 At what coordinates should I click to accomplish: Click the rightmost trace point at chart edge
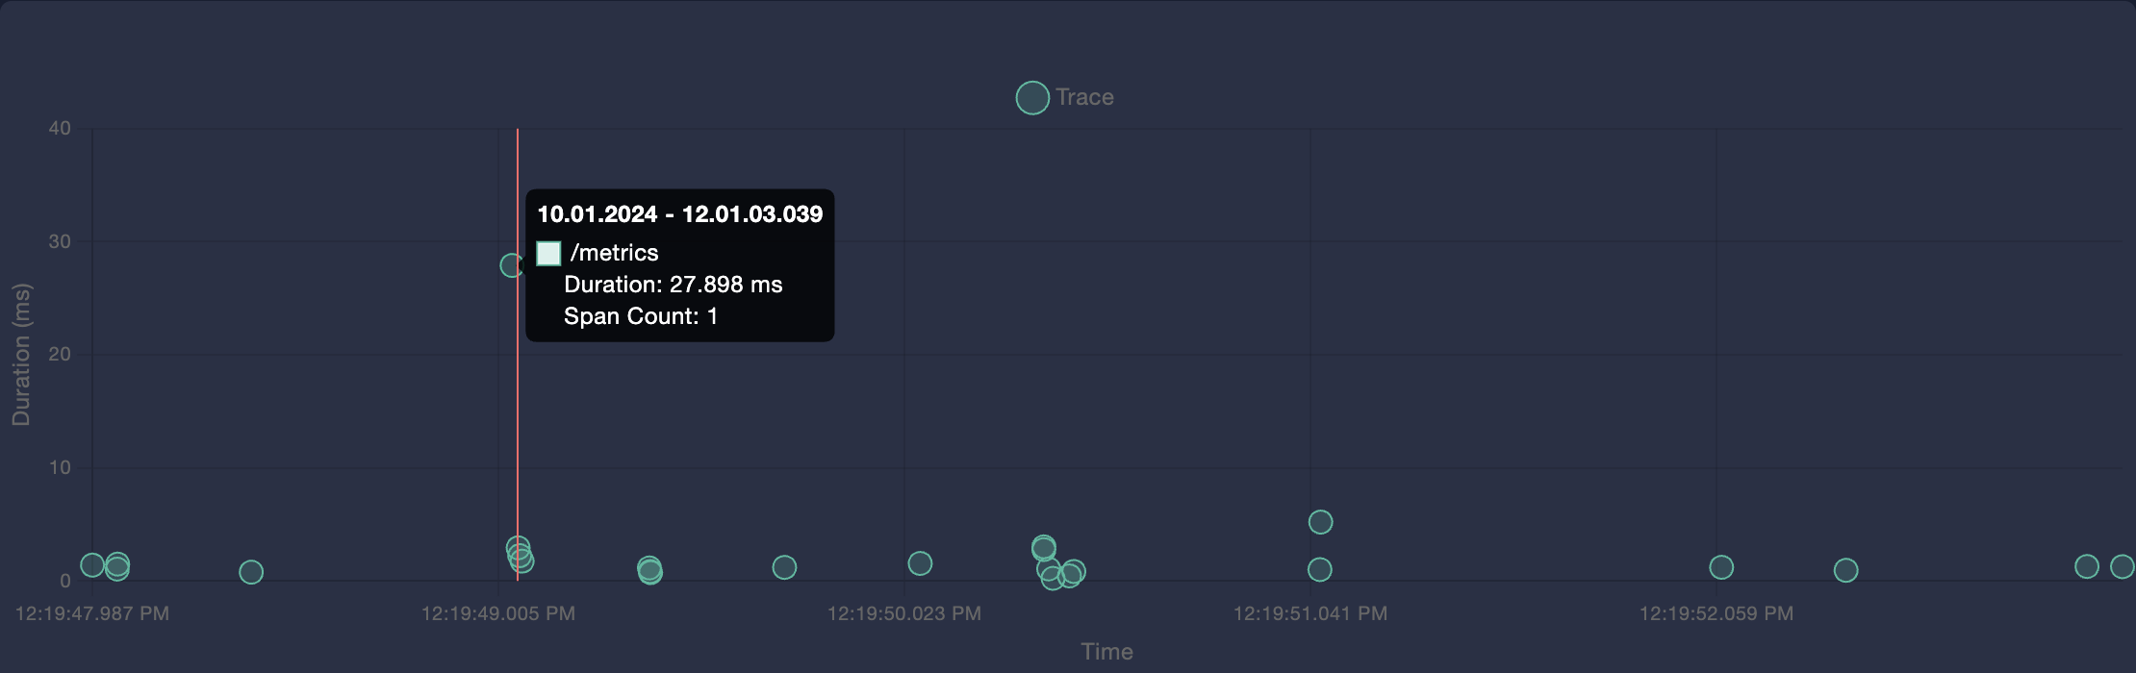[2122, 566]
